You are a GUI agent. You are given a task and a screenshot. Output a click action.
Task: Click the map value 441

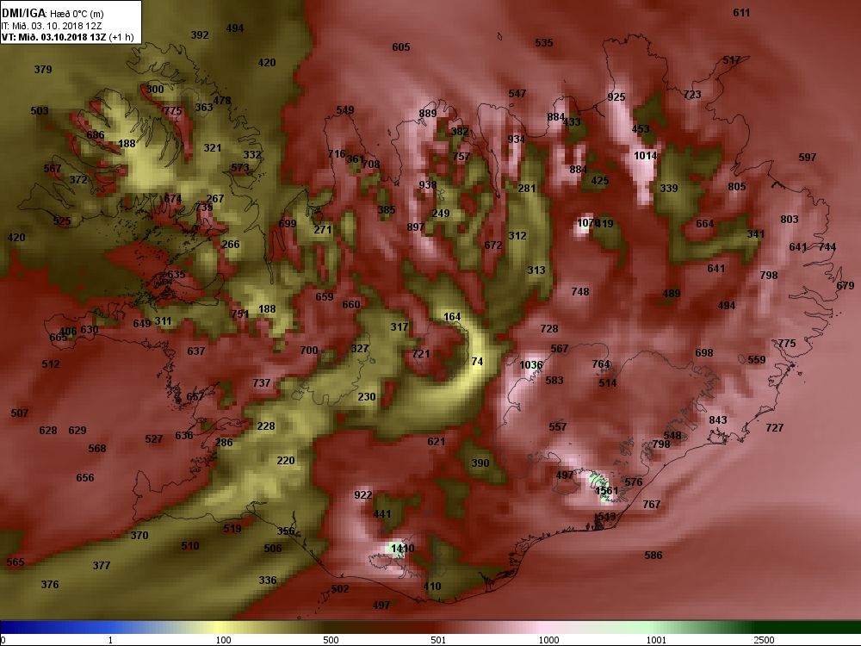(381, 513)
